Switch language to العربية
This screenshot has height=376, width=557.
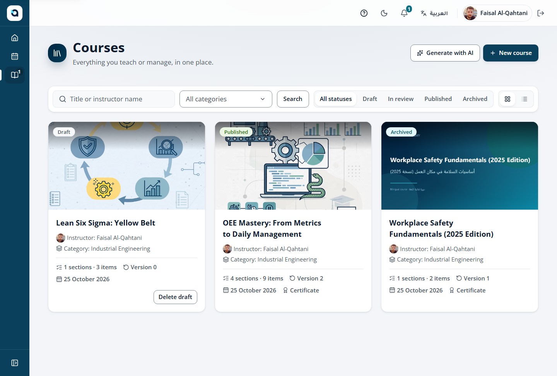[x=434, y=13]
